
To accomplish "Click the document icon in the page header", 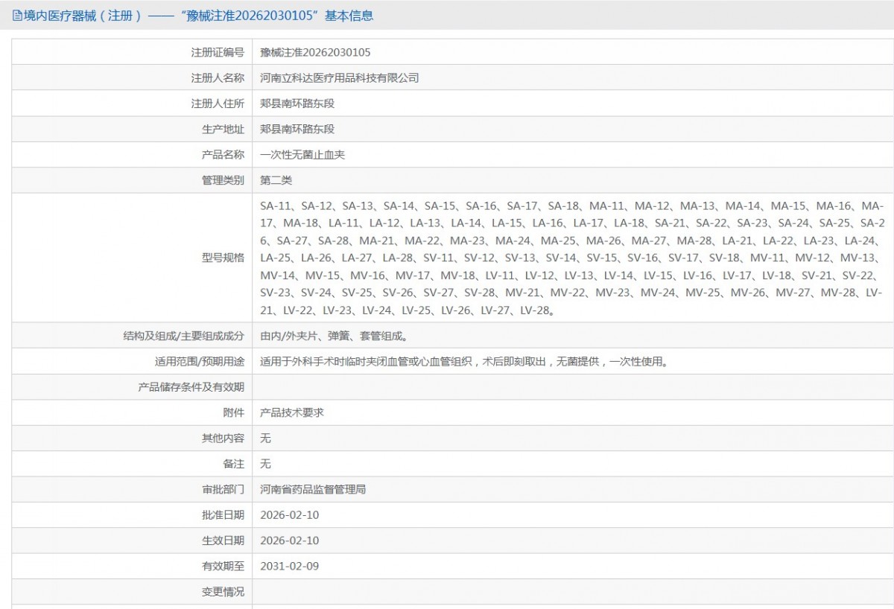I will 17,16.
